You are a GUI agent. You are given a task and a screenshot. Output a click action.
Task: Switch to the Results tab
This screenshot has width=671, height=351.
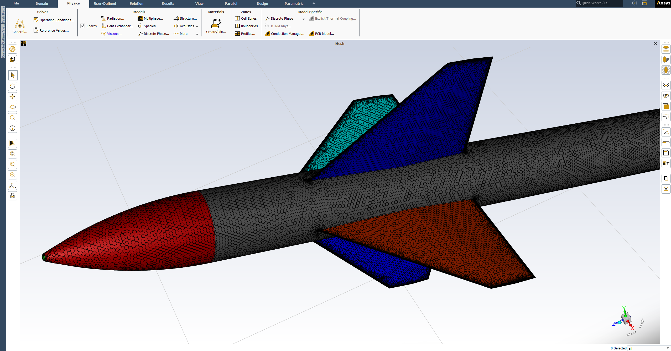coord(168,3)
